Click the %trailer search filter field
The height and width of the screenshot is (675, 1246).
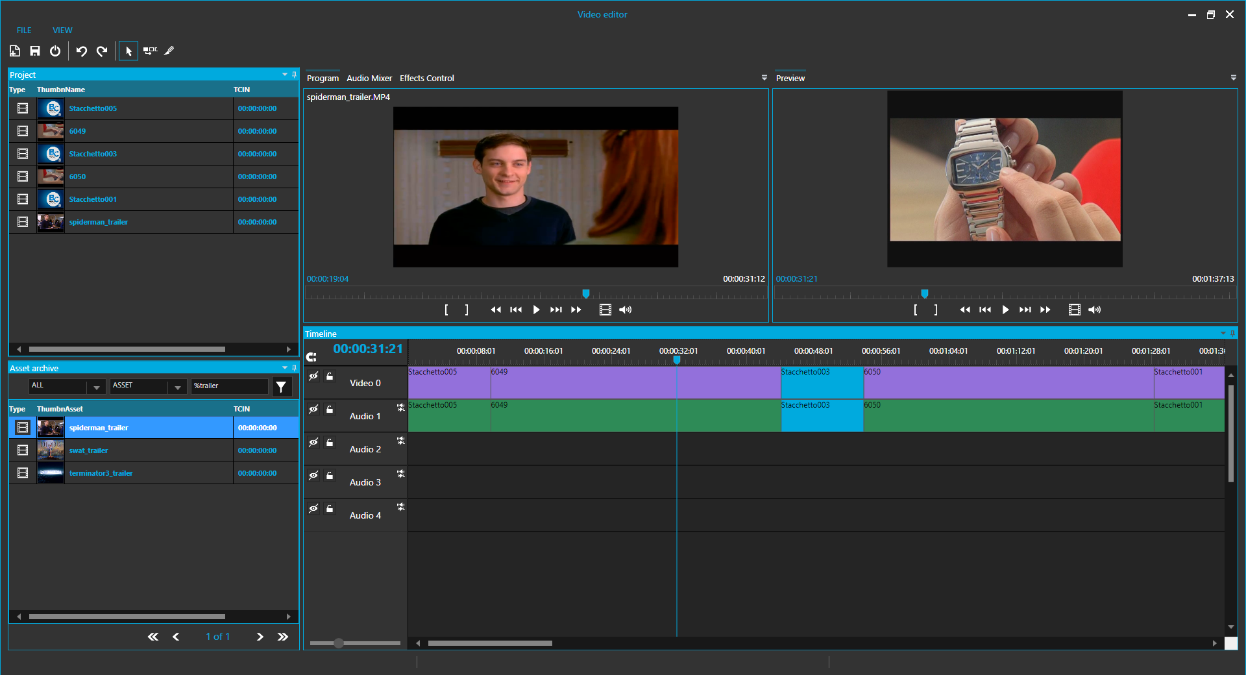[x=229, y=386]
